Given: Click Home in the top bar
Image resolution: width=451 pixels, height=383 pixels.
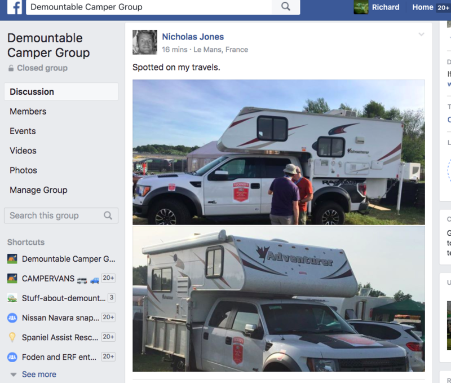Looking at the screenshot, I should pos(422,7).
